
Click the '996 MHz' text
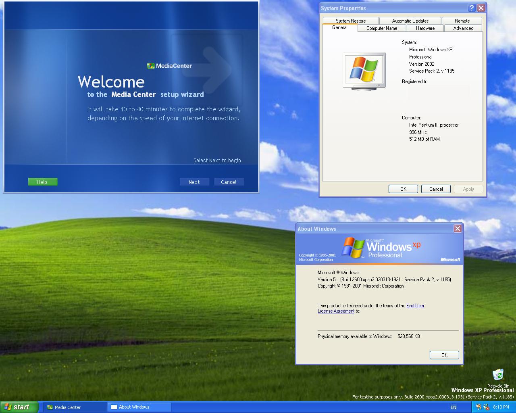[x=418, y=132]
